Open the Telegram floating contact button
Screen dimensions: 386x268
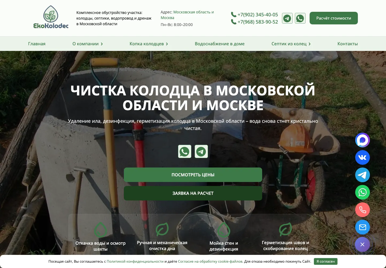[362, 175]
